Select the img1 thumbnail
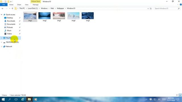This screenshot has width=182, height=102. click(30, 17)
